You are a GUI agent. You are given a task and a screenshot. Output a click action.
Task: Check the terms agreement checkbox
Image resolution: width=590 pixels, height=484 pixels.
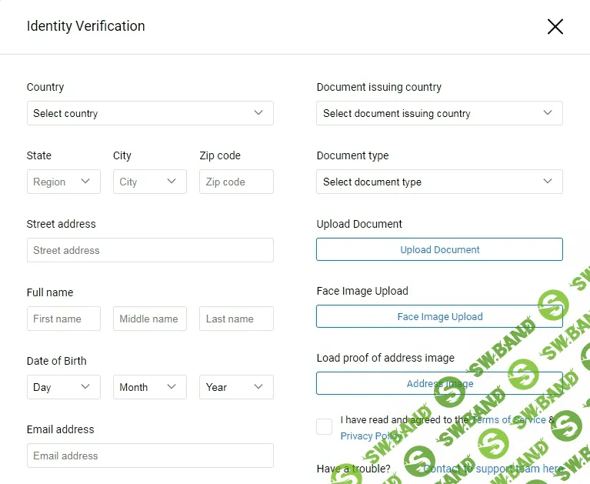325,427
